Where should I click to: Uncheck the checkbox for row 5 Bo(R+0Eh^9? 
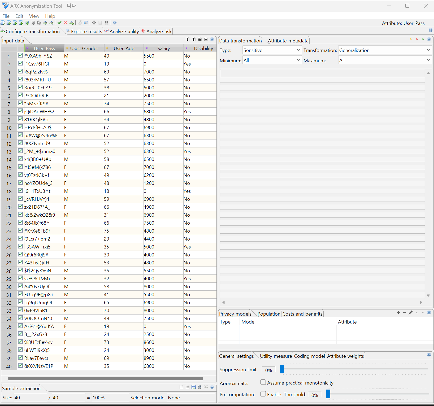point(20,87)
